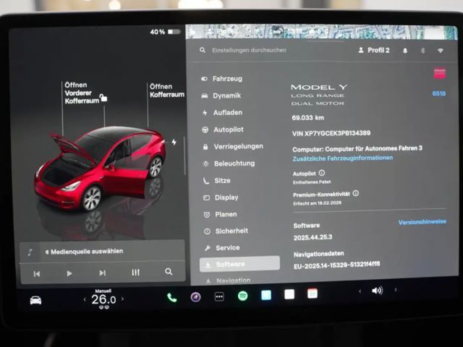Click Zusätzliche Fahrzeuginformationen
The width and height of the screenshot is (463, 347).
coord(342,158)
